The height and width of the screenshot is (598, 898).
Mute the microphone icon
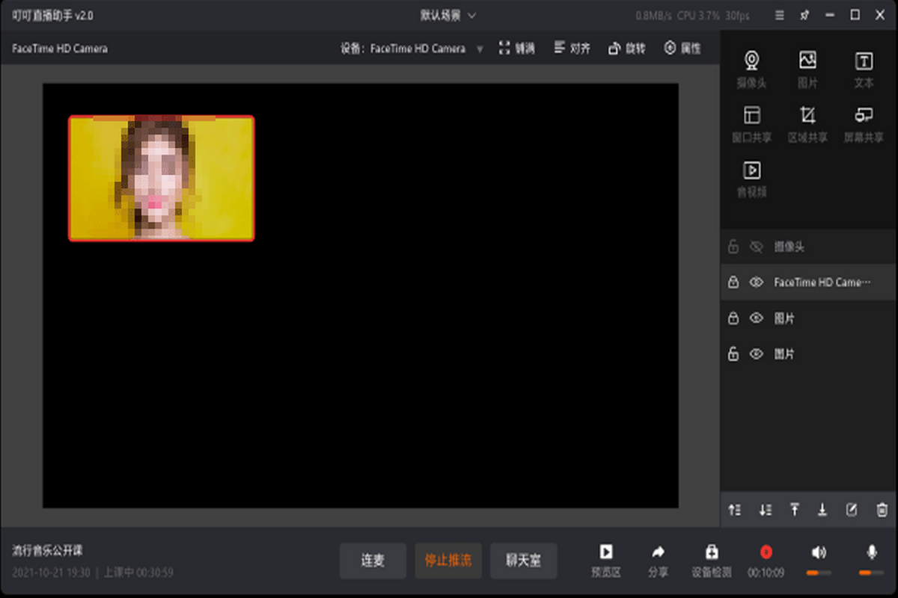point(872,552)
